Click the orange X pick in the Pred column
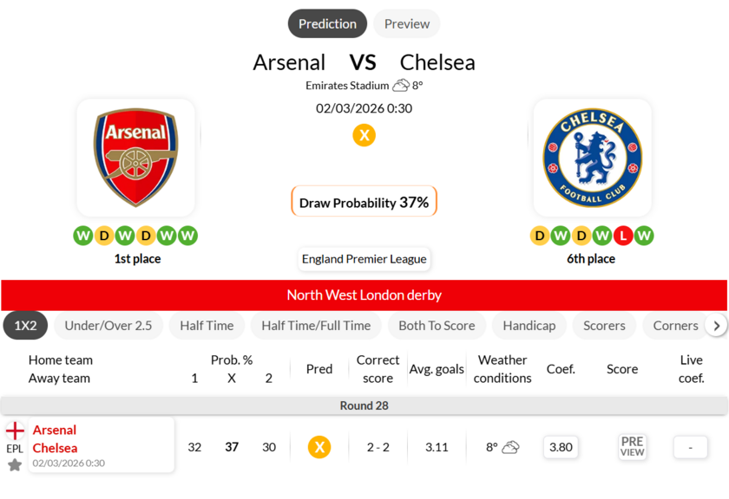Screen dimensions: 729x499 pos(319,447)
